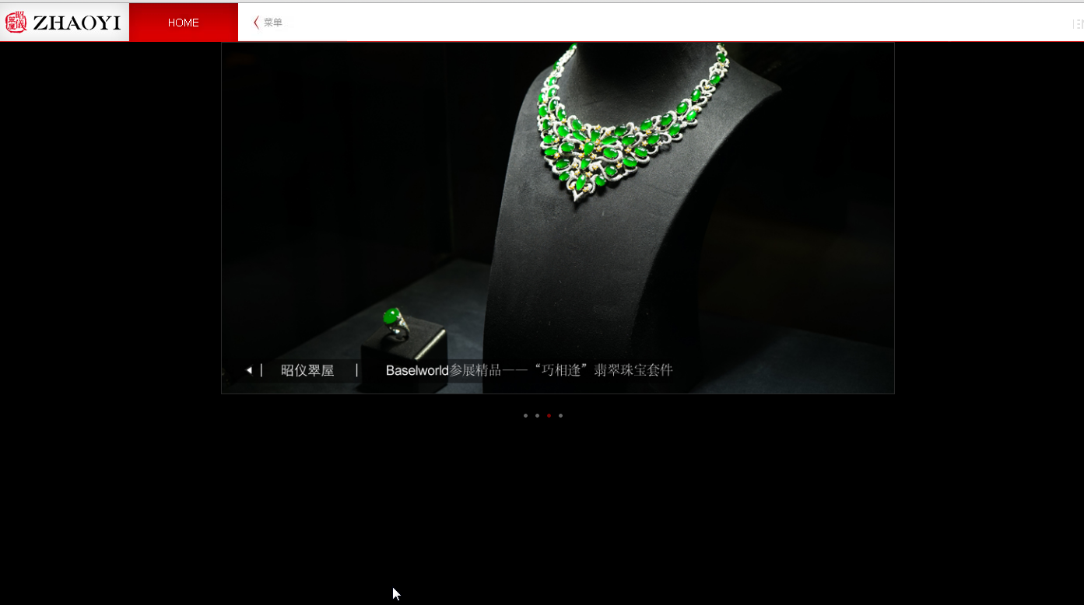Screen dimensions: 1084x605
Task: Click the red Zhaoyi seal logo icon
Action: (16, 23)
